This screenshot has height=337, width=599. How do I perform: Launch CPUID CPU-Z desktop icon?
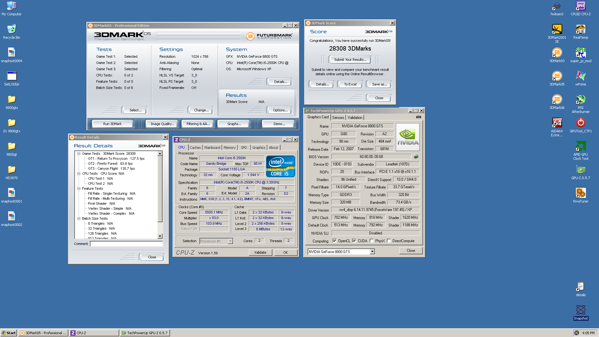581,8
